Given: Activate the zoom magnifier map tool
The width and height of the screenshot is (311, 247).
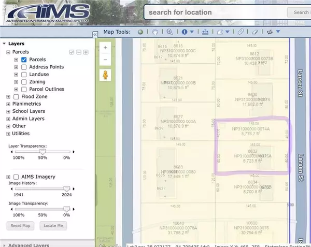Looking at the screenshot, I should (x=169, y=32).
